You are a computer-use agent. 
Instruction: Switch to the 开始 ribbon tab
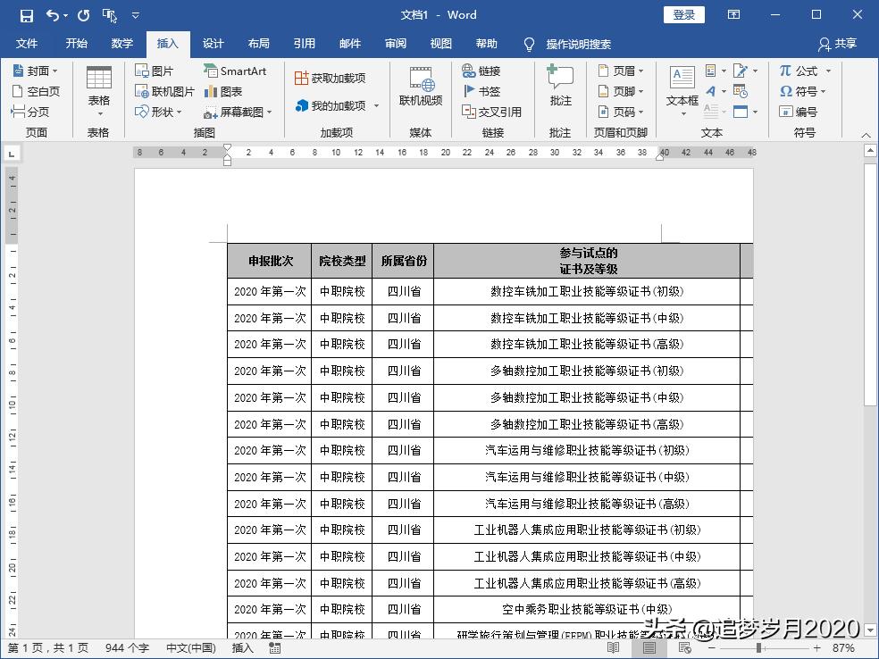[76, 42]
